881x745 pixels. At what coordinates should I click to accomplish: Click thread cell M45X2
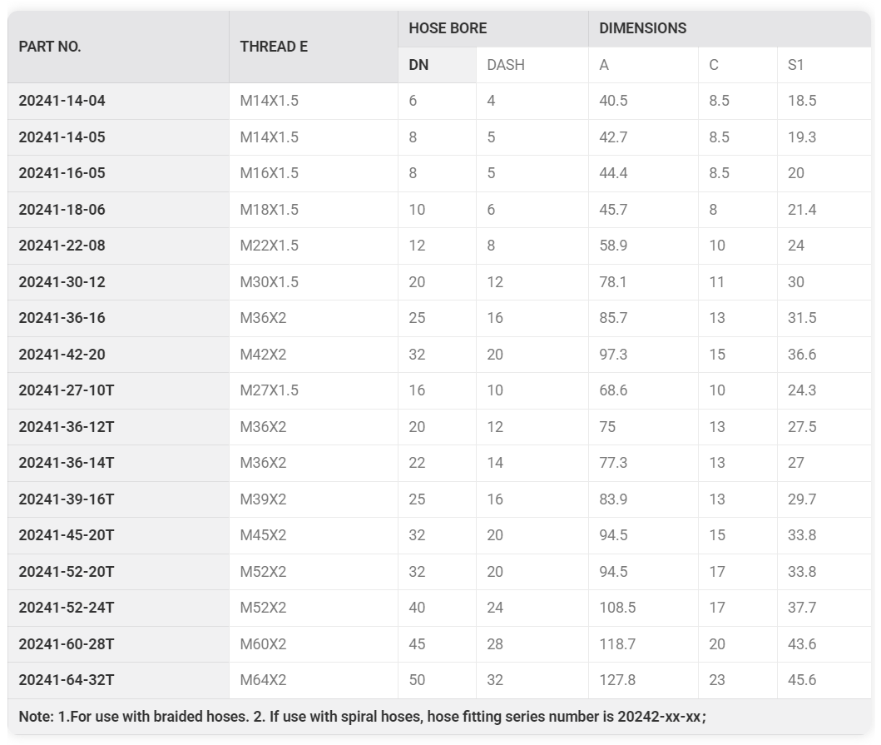coord(263,535)
